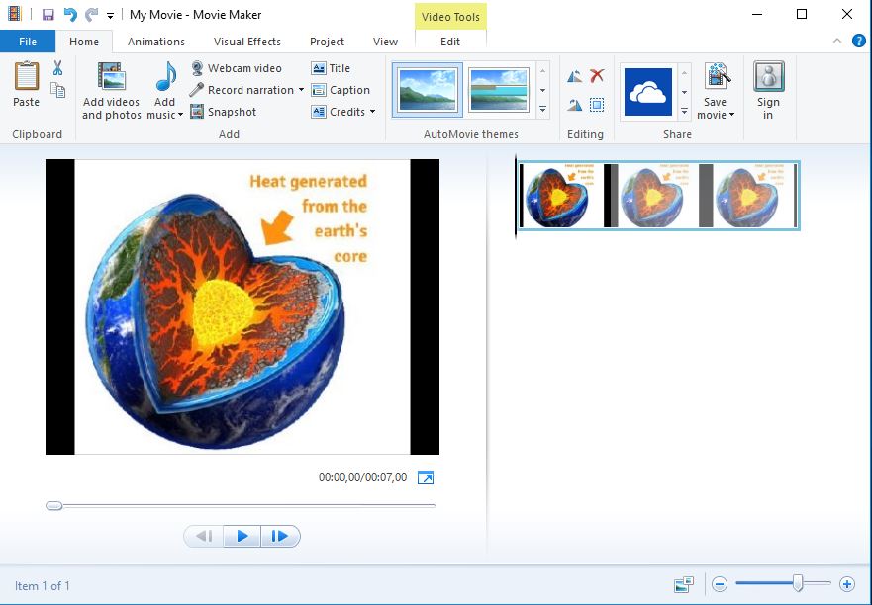Image resolution: width=872 pixels, height=605 pixels.
Task: Expand the Credits dropdown
Action: tap(372, 112)
